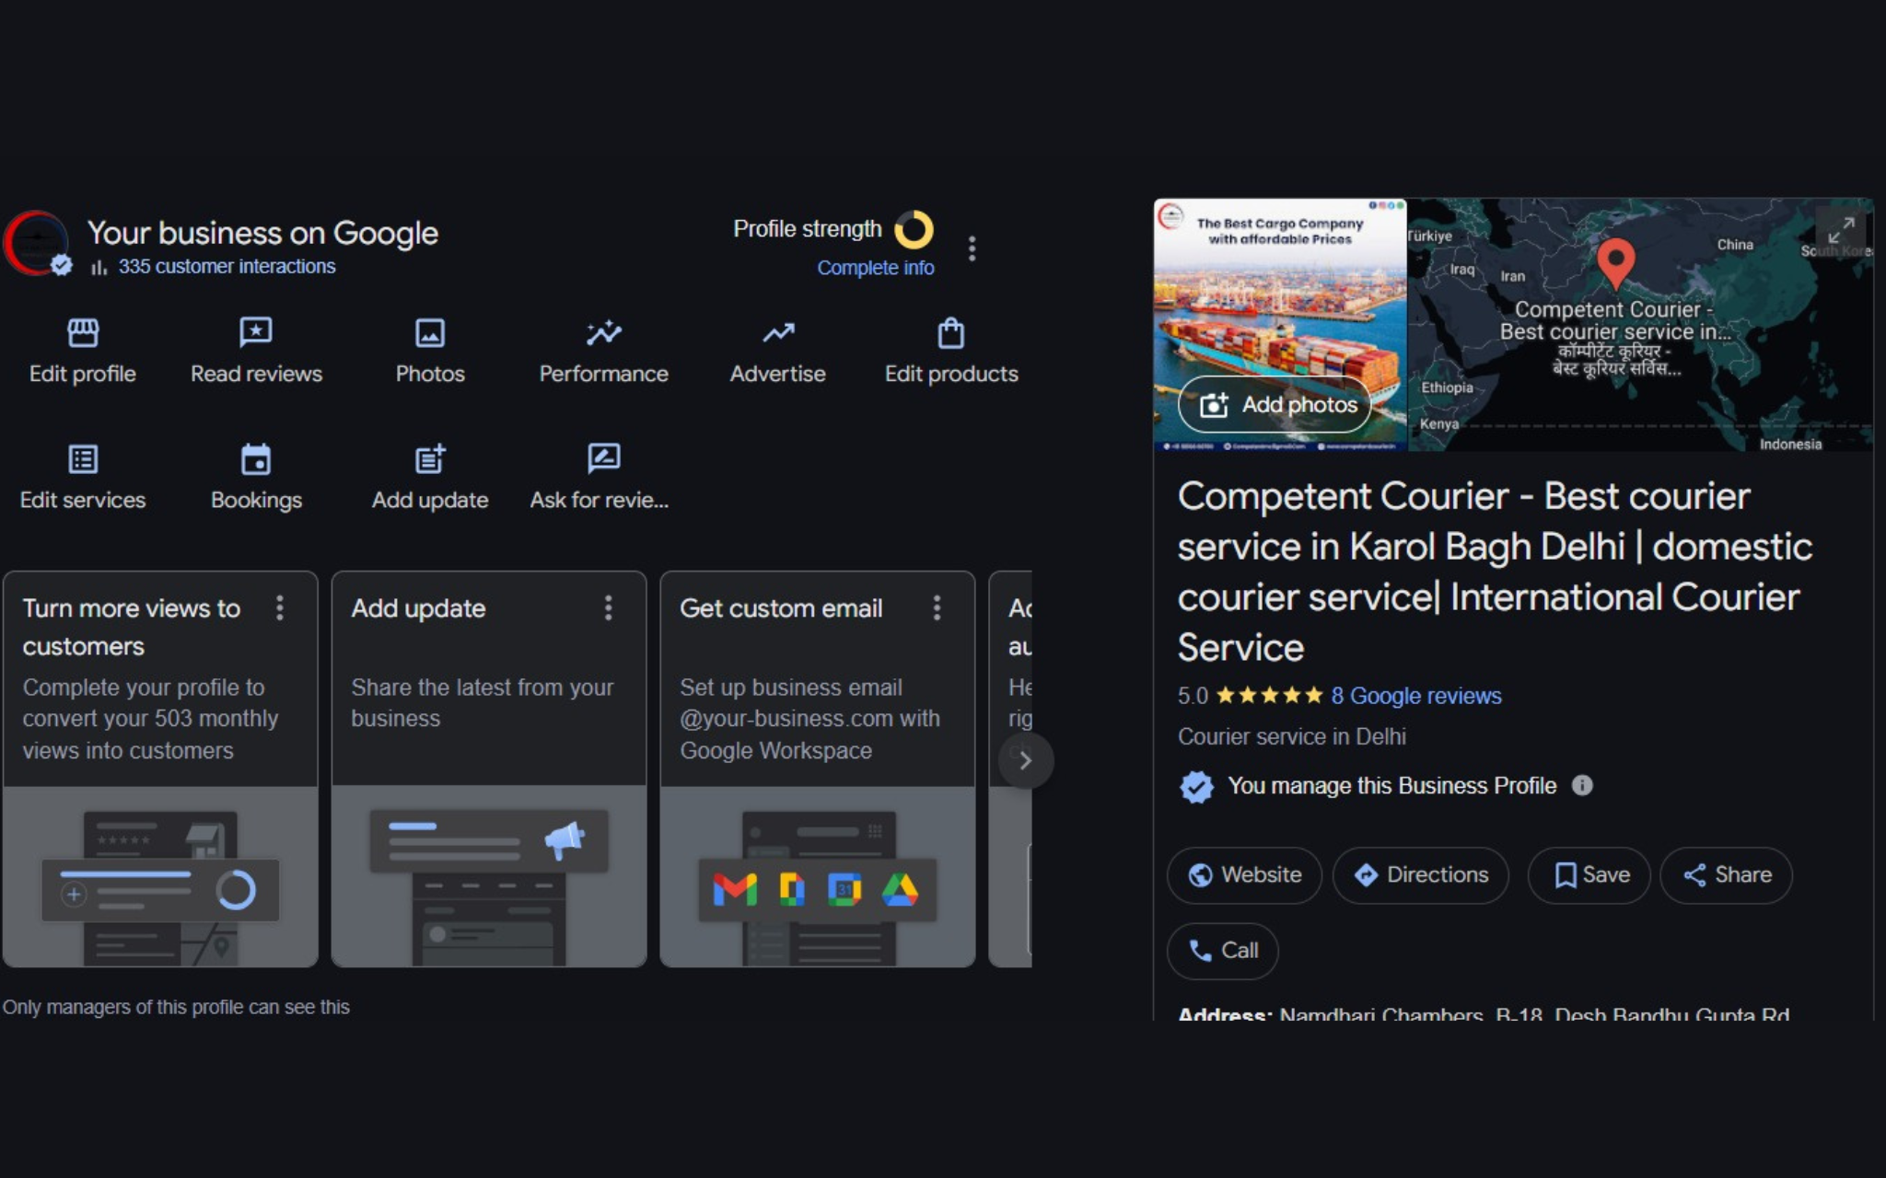Click the Add update post icon
The image size is (1886, 1178).
pyautogui.click(x=430, y=458)
